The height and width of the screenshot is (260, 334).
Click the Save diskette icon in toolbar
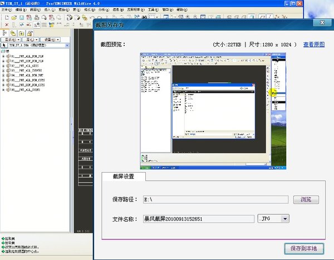pyautogui.click(x=22, y=18)
